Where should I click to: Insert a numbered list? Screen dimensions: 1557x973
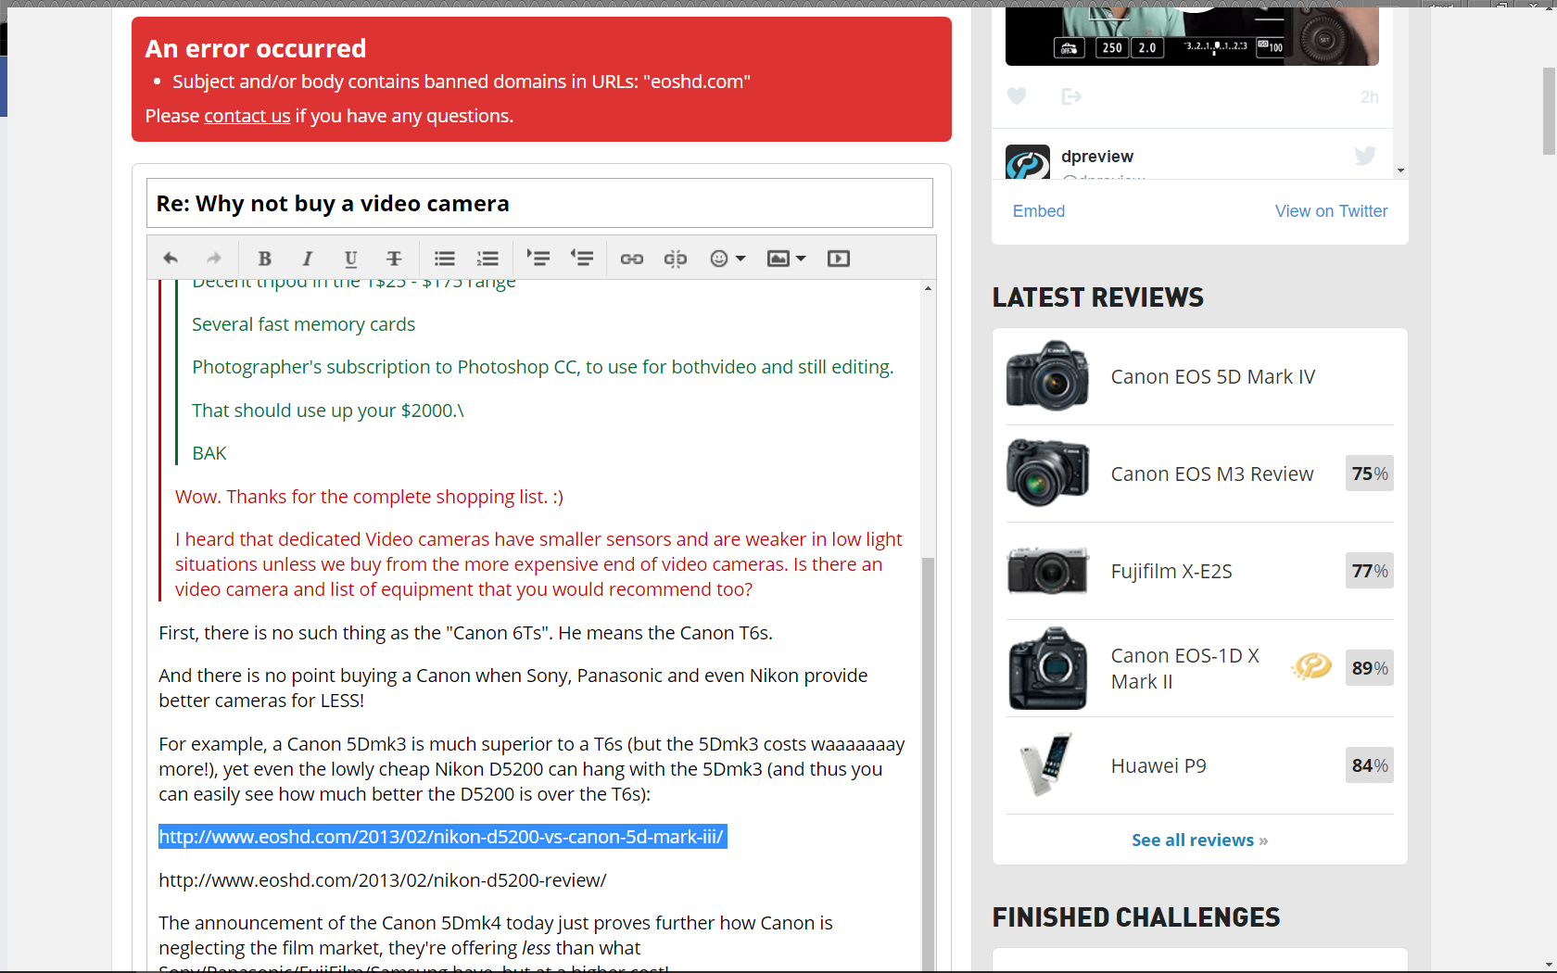coord(488,259)
